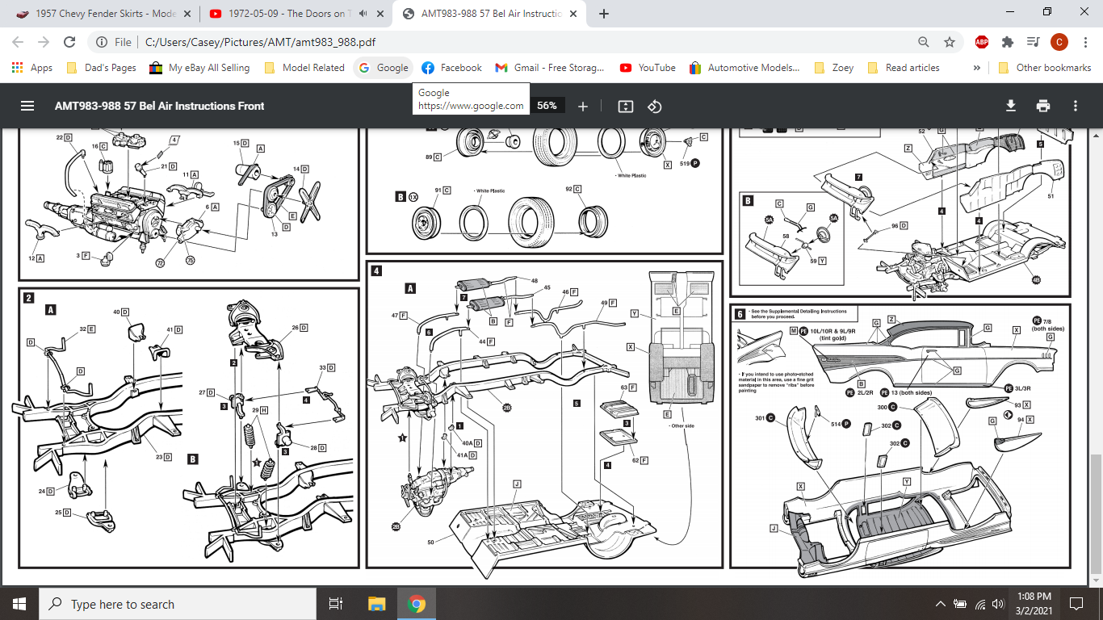The image size is (1103, 620).
Task: Open the Read articles bookmark folder
Action: [904, 68]
